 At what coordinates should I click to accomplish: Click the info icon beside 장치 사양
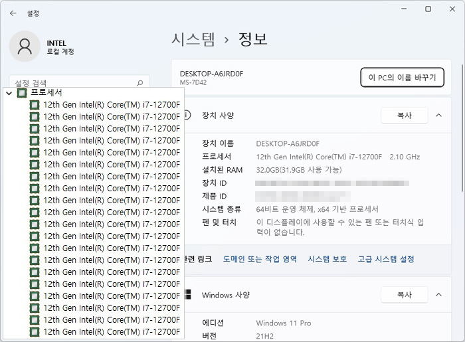pyautogui.click(x=189, y=116)
